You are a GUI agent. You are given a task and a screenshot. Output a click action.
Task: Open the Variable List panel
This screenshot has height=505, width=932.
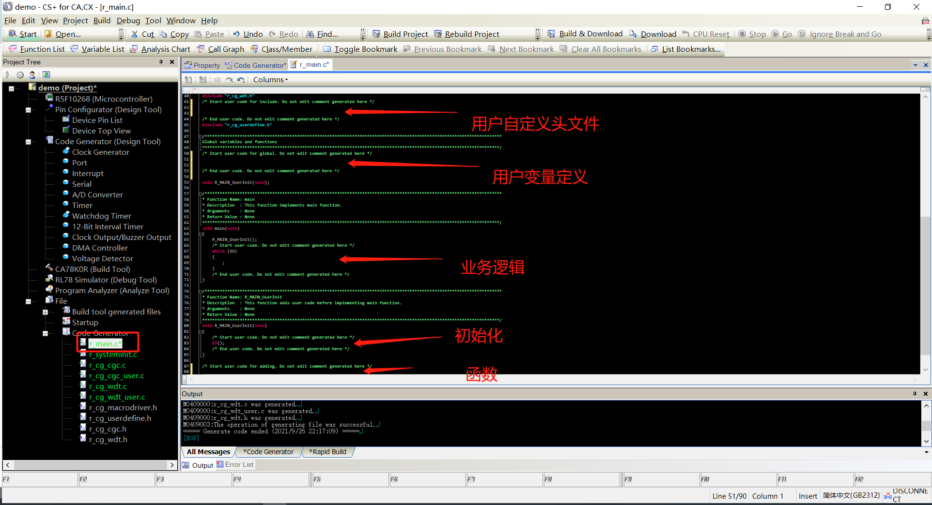pyautogui.click(x=97, y=49)
